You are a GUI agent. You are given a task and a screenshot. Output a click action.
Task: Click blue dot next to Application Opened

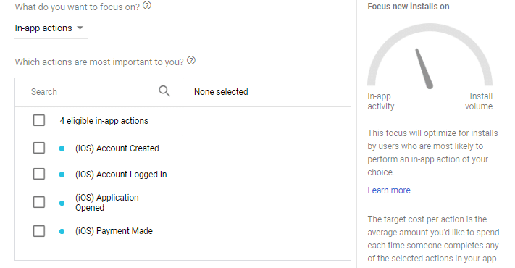point(62,203)
